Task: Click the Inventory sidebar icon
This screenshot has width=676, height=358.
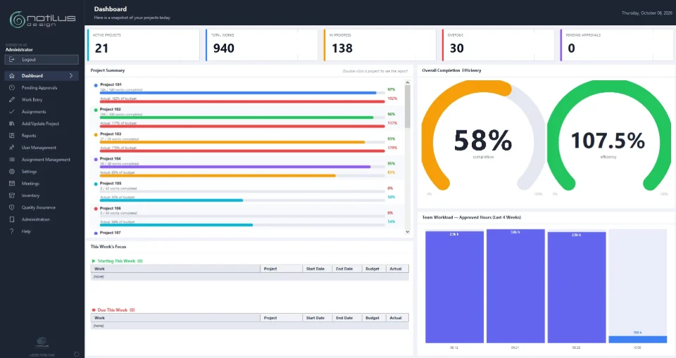Action: coord(12,195)
